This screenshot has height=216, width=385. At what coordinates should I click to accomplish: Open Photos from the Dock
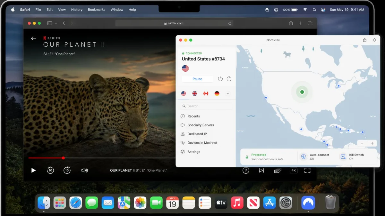coord(140,203)
